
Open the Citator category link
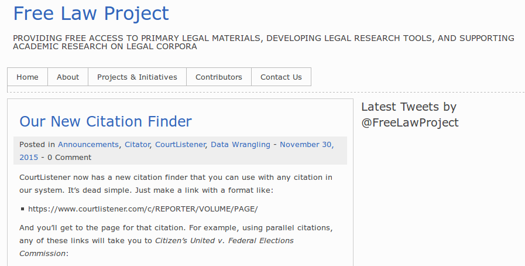[x=137, y=145]
